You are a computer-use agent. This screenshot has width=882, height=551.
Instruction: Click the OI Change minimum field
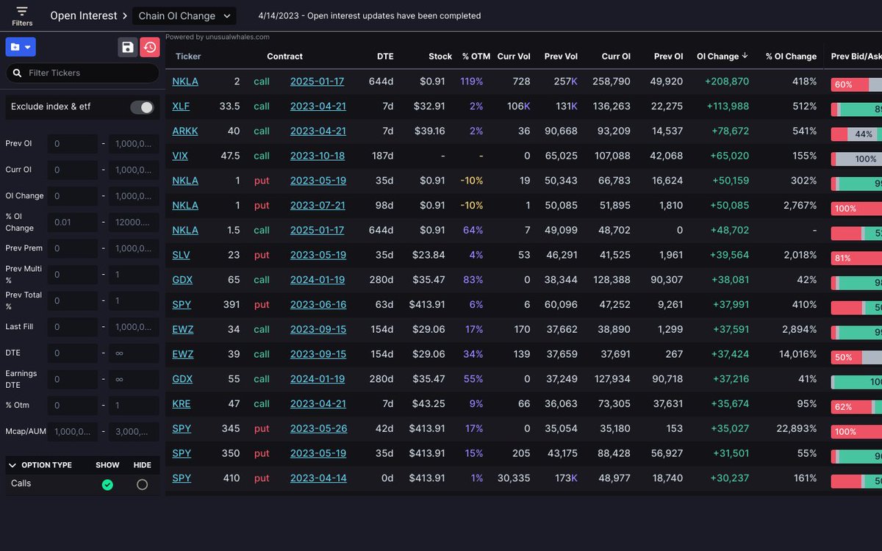(x=73, y=196)
